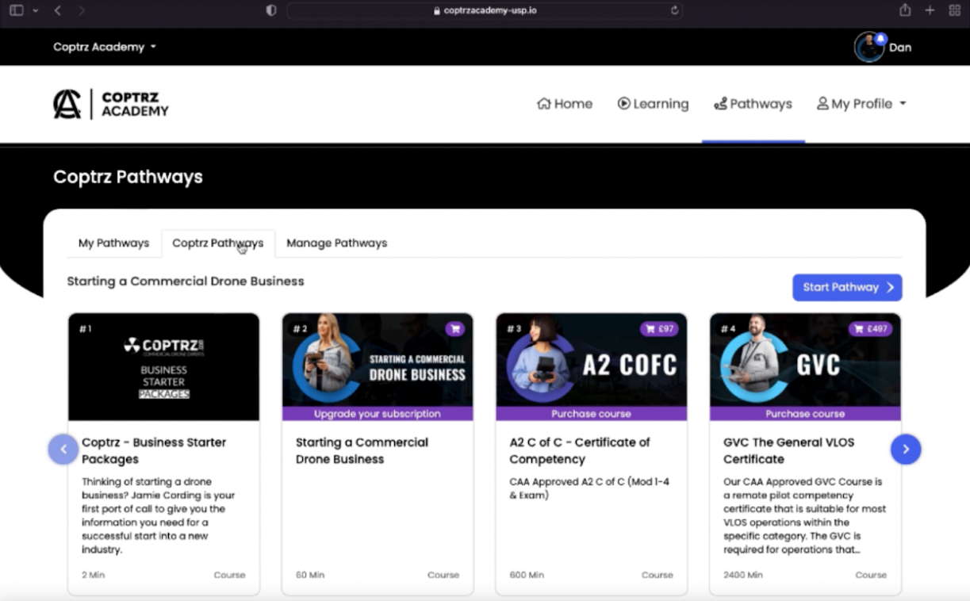
Task: Go back with the browser back arrow
Action: click(x=58, y=10)
